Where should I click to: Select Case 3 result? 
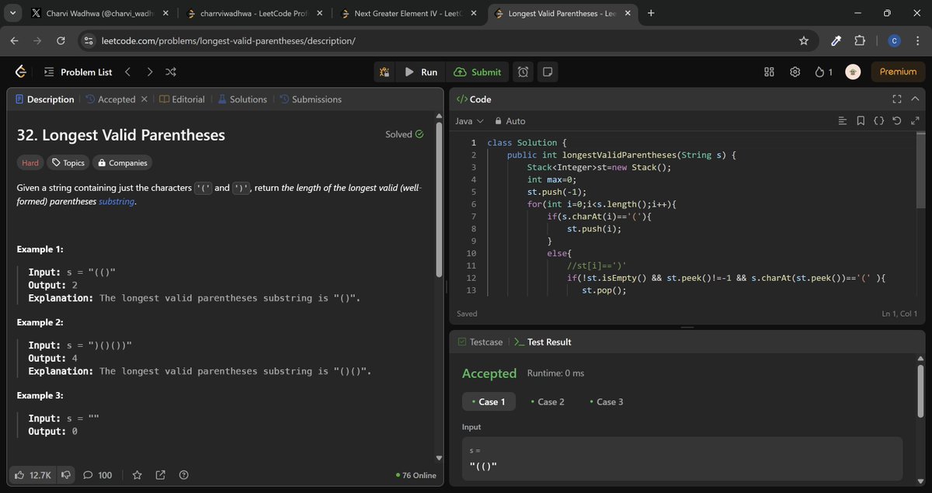(x=606, y=401)
